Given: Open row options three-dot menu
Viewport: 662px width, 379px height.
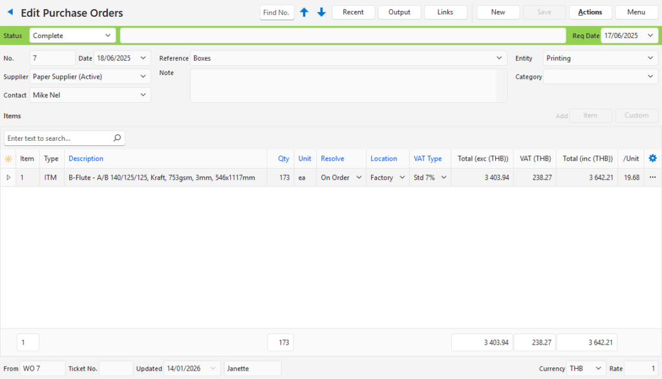Looking at the screenshot, I should (x=652, y=178).
